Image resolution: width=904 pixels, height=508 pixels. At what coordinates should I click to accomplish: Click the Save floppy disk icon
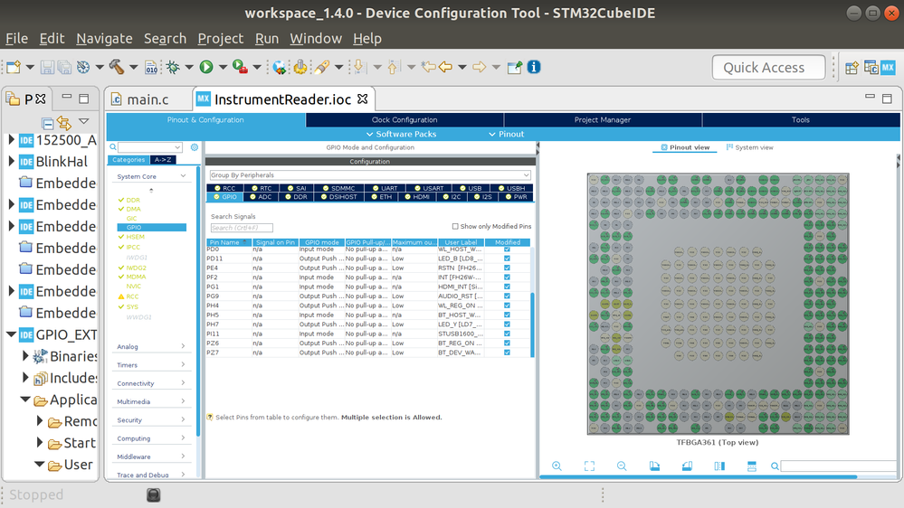pos(47,68)
